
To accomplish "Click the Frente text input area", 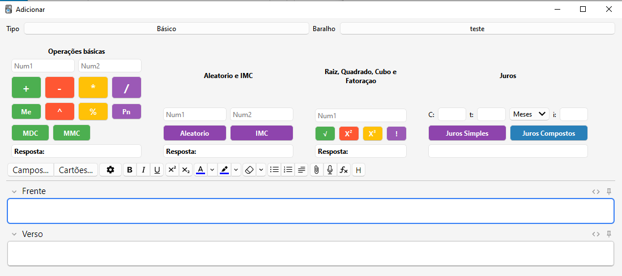I will pyautogui.click(x=310, y=211).
